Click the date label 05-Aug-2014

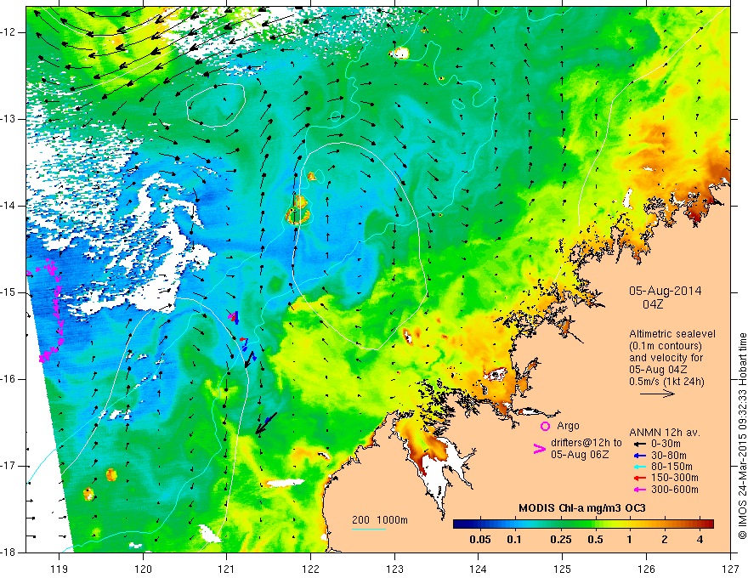click(665, 291)
